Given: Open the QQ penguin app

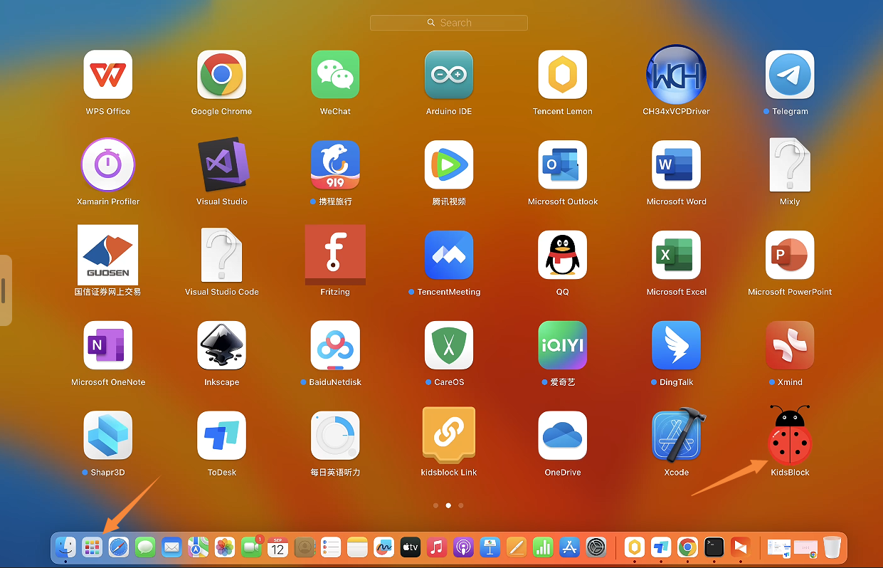Looking at the screenshot, I should click(563, 255).
